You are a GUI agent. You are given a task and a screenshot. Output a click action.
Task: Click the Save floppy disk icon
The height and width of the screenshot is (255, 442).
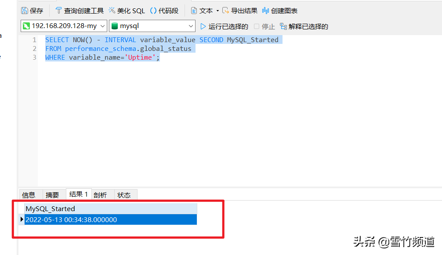click(25, 11)
